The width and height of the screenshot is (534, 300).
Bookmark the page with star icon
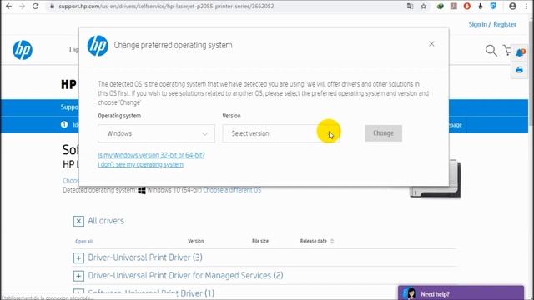tap(423, 6)
